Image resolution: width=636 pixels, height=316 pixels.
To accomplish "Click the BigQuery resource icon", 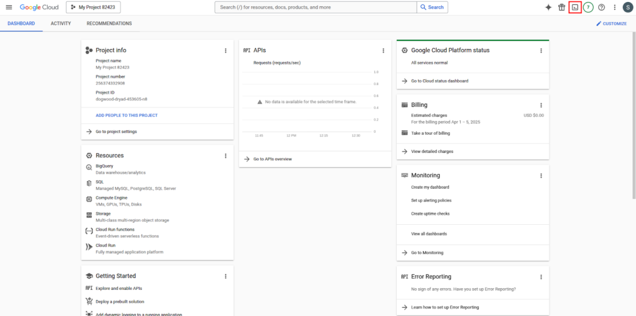I will (x=89, y=168).
